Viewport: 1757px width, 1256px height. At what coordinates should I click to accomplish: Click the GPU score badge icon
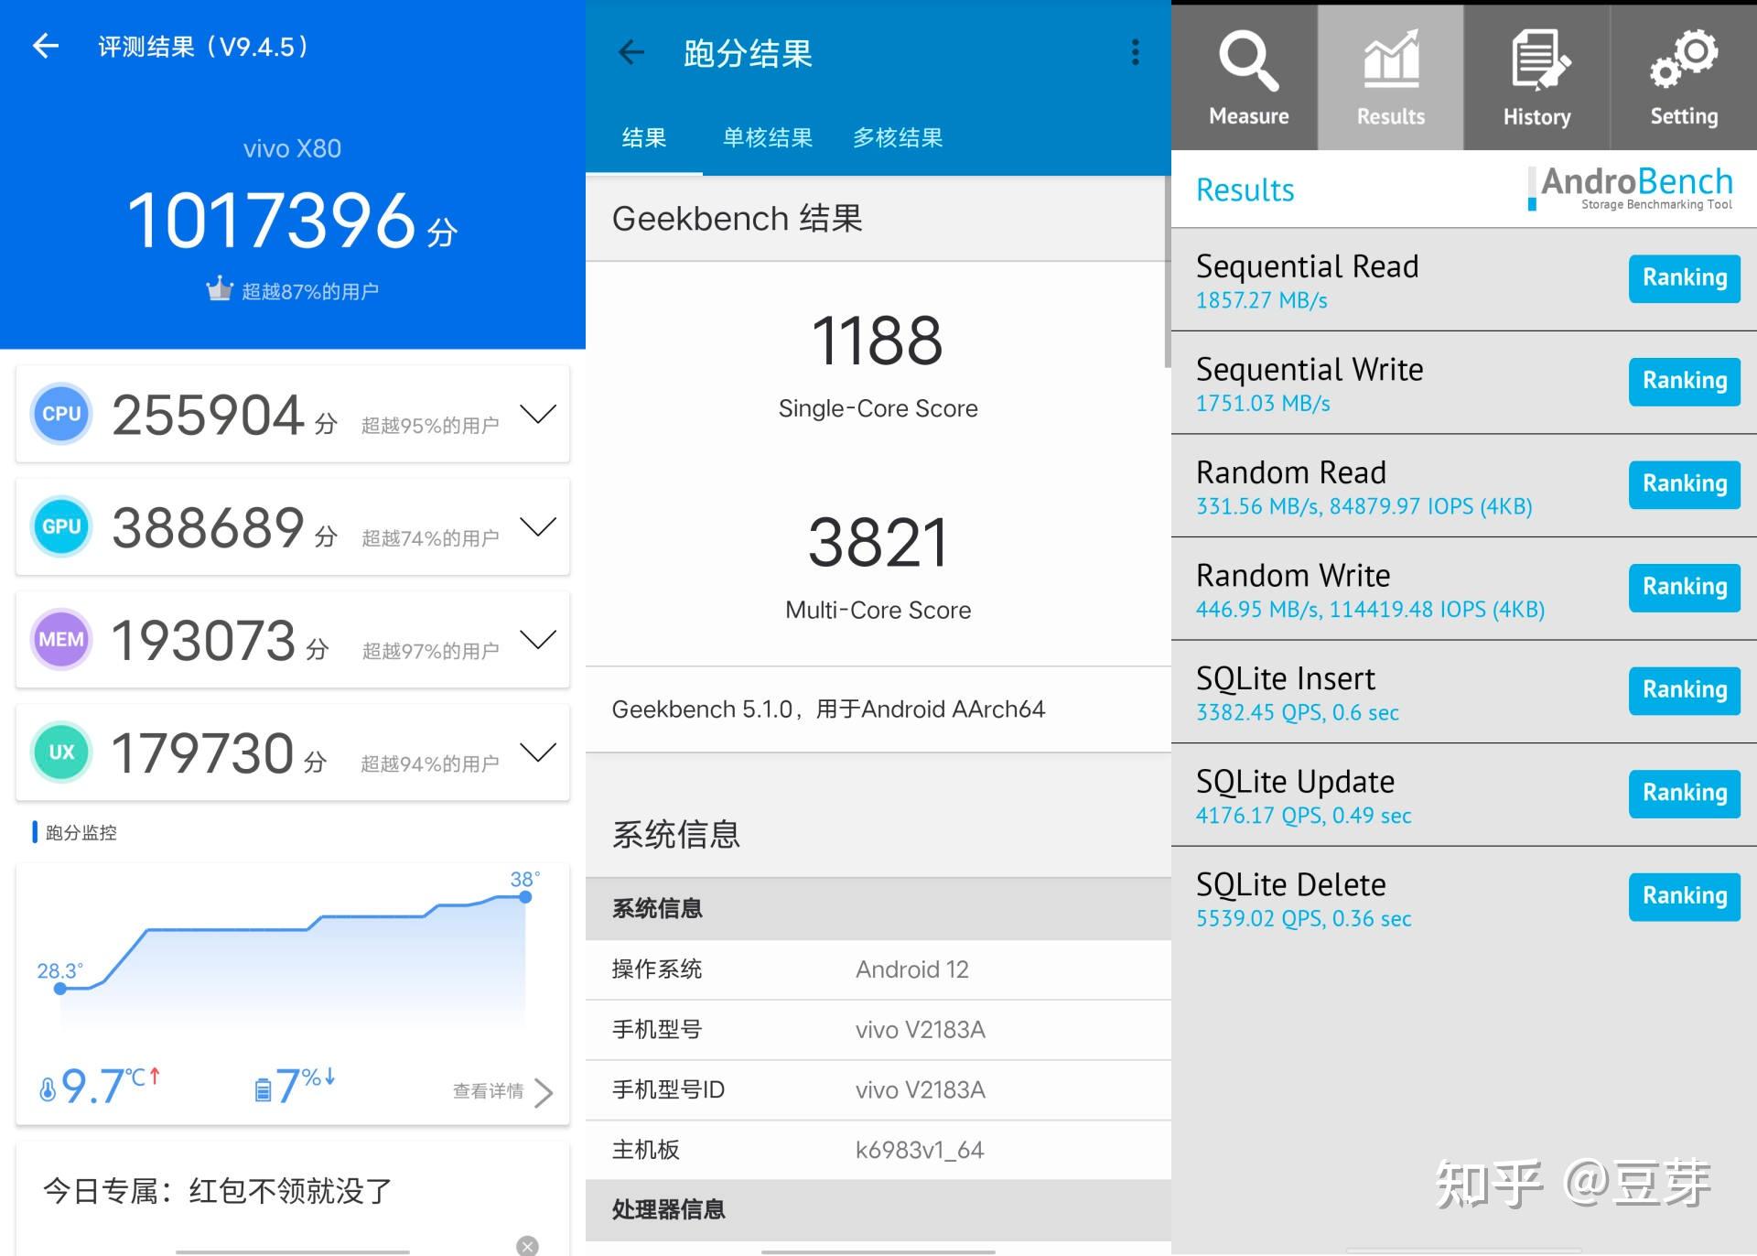pos(61,526)
